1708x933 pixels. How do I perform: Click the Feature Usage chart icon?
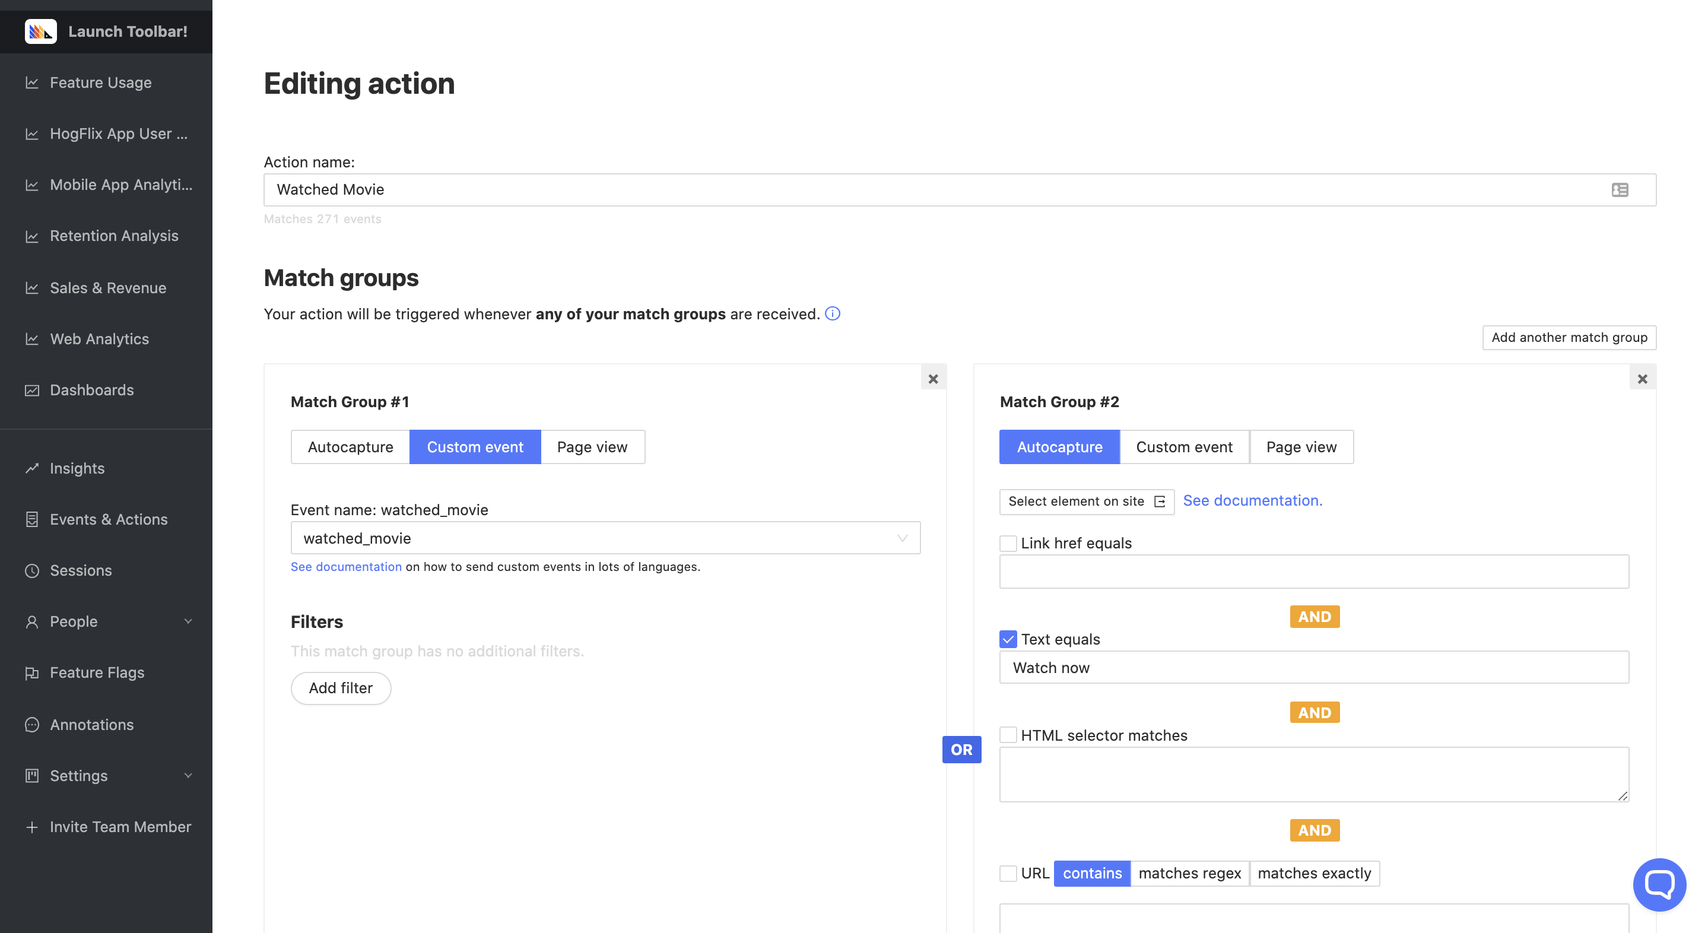pyautogui.click(x=32, y=83)
